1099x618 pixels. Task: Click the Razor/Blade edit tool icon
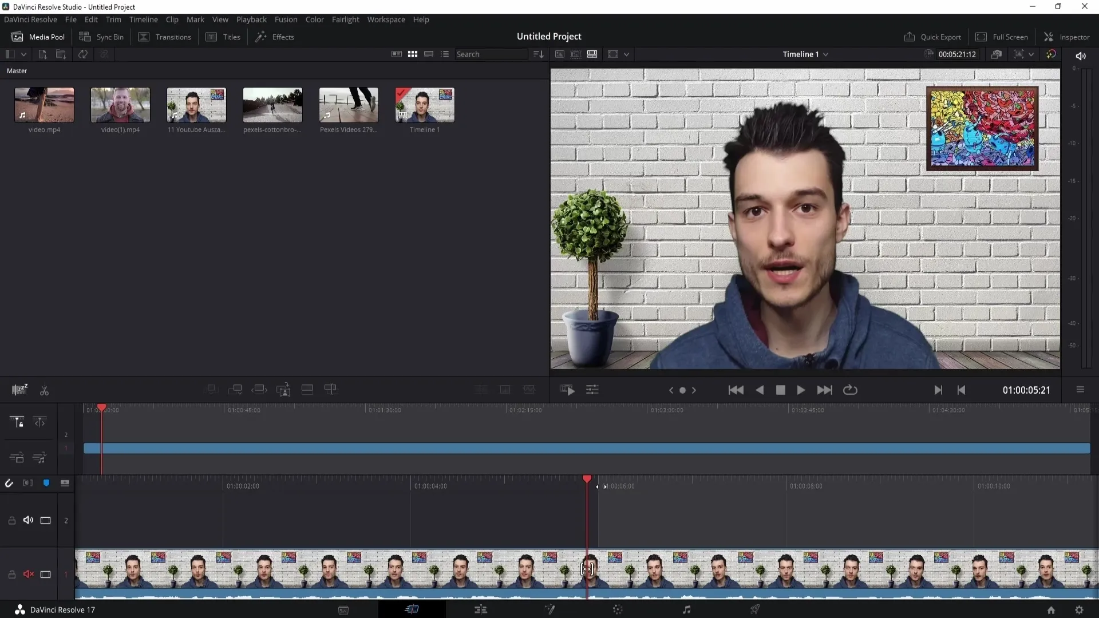44,390
